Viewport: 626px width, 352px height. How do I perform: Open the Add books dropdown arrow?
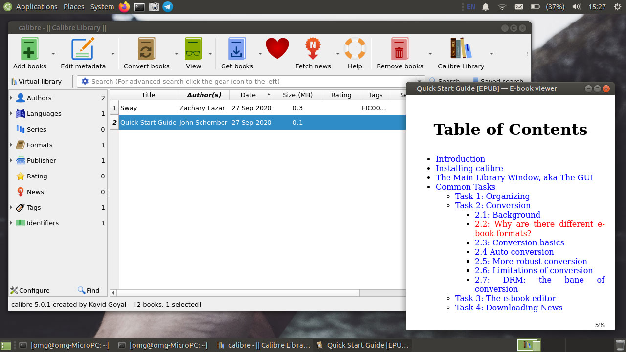coord(53,54)
